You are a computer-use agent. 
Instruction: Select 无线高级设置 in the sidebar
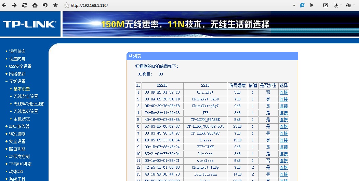26,112
